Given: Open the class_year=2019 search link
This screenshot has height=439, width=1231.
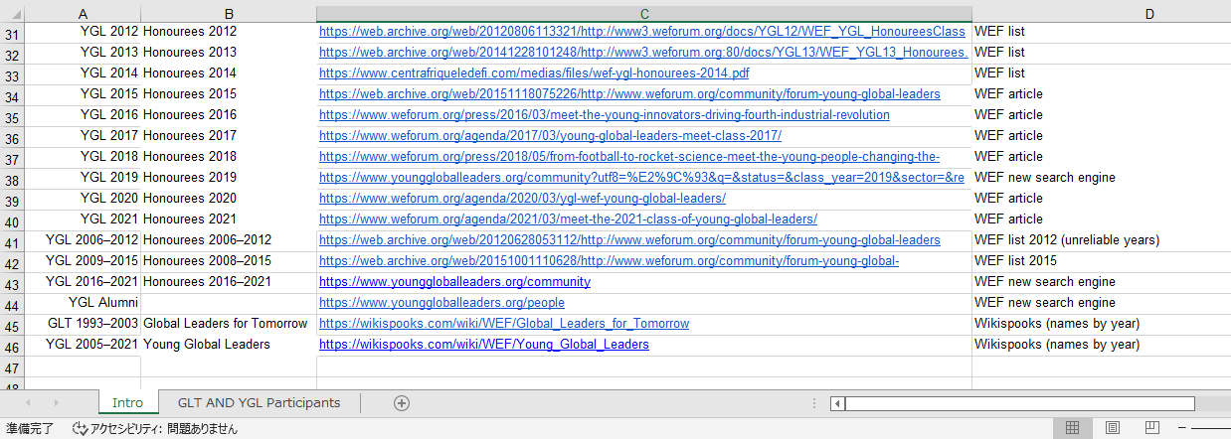Looking at the screenshot, I should pos(641,178).
